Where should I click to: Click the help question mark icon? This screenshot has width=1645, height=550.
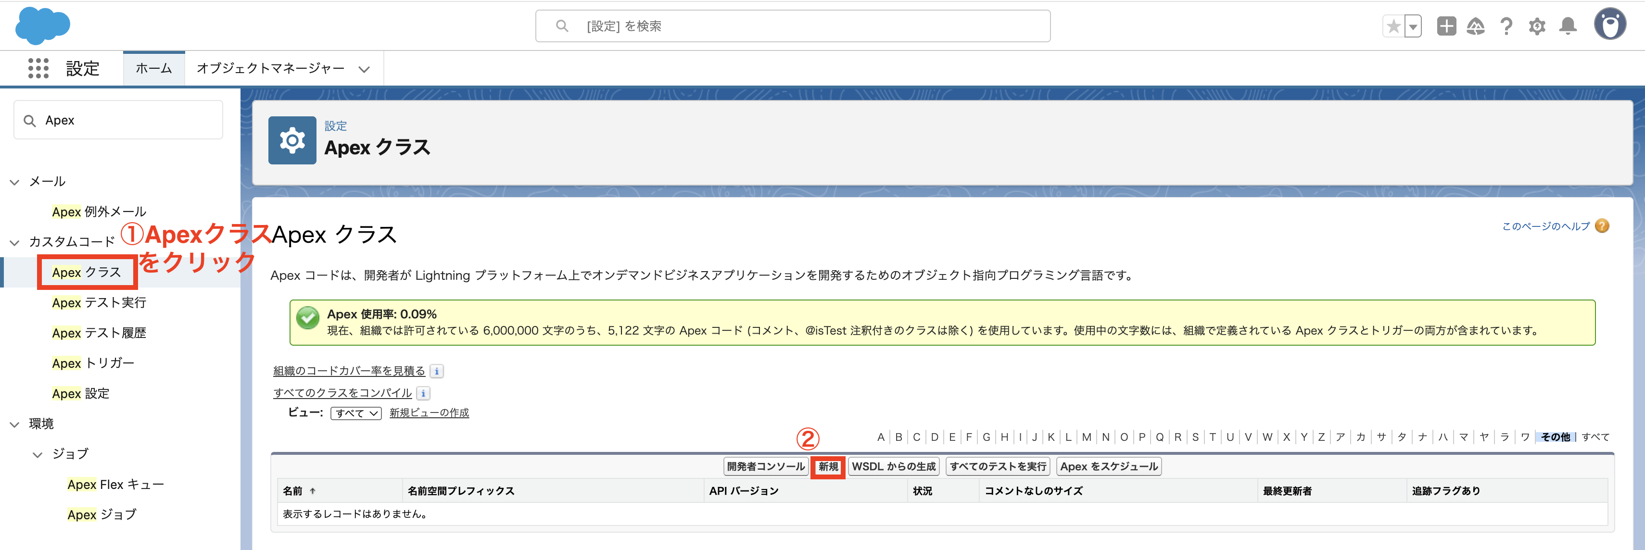[x=1506, y=26]
